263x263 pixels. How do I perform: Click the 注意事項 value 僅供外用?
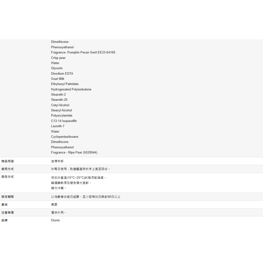(x=58, y=213)
